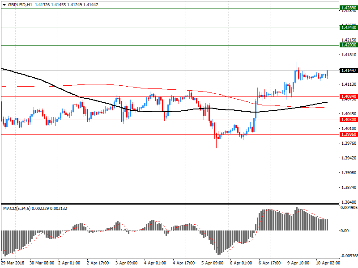Click the 29 Mar 2018 time axis label
The height and width of the screenshot is (268, 358).
tap(13, 263)
